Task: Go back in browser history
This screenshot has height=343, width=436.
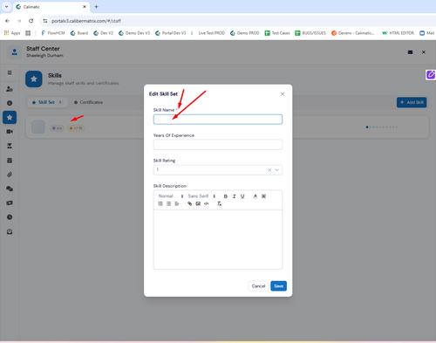Action: tap(7, 21)
